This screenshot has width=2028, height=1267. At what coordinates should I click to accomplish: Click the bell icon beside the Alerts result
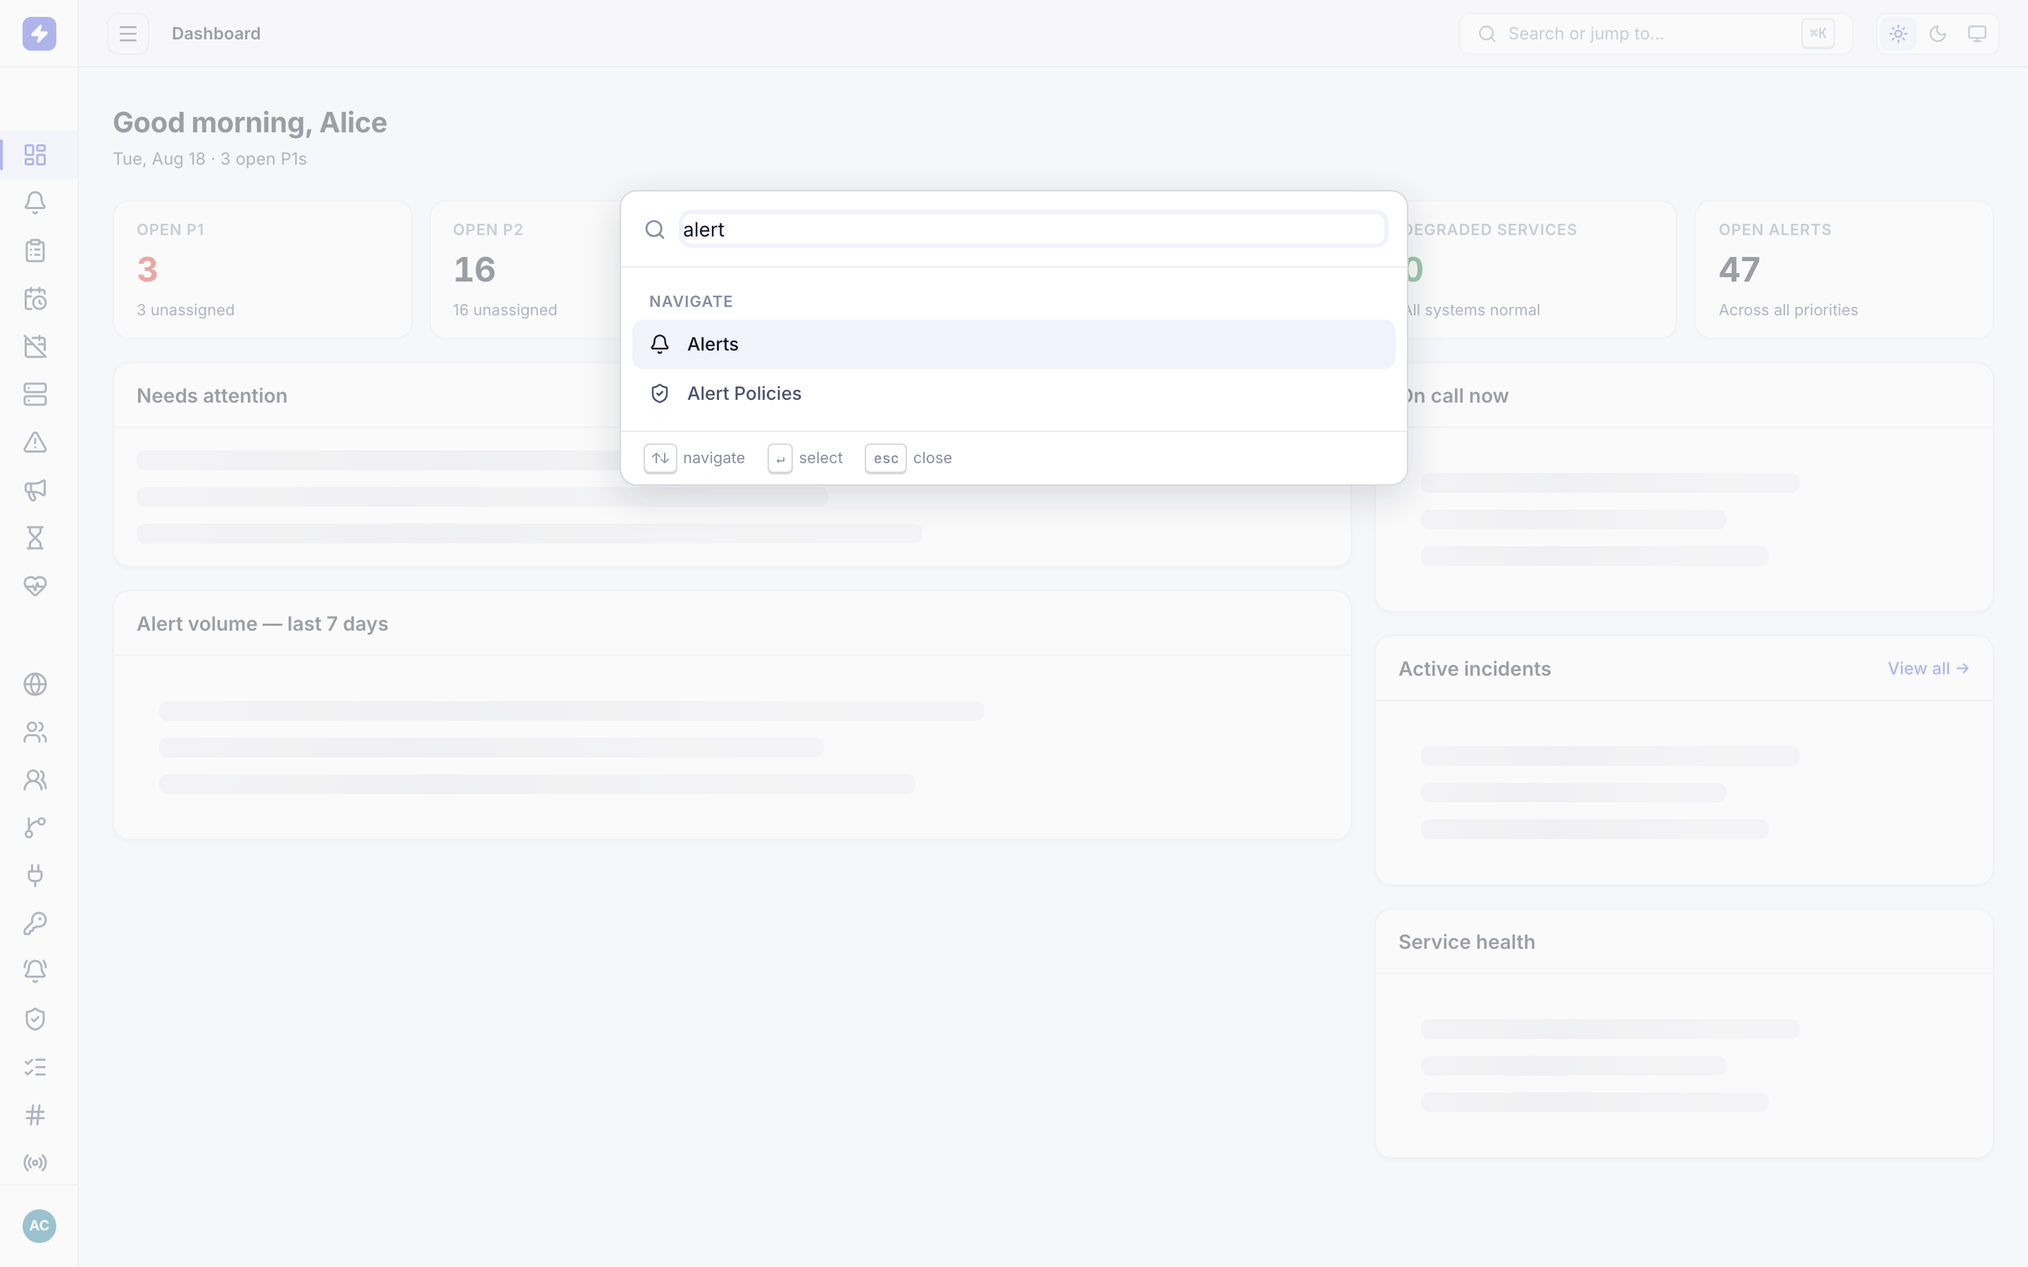point(660,344)
